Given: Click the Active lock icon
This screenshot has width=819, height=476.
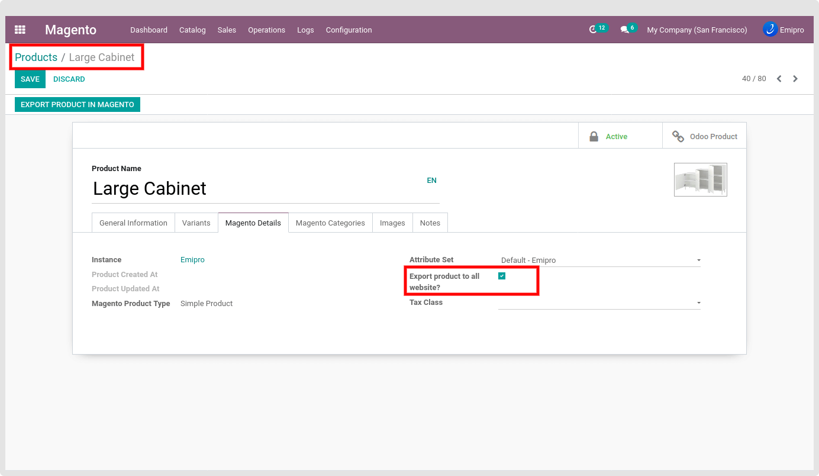Looking at the screenshot, I should click(594, 136).
